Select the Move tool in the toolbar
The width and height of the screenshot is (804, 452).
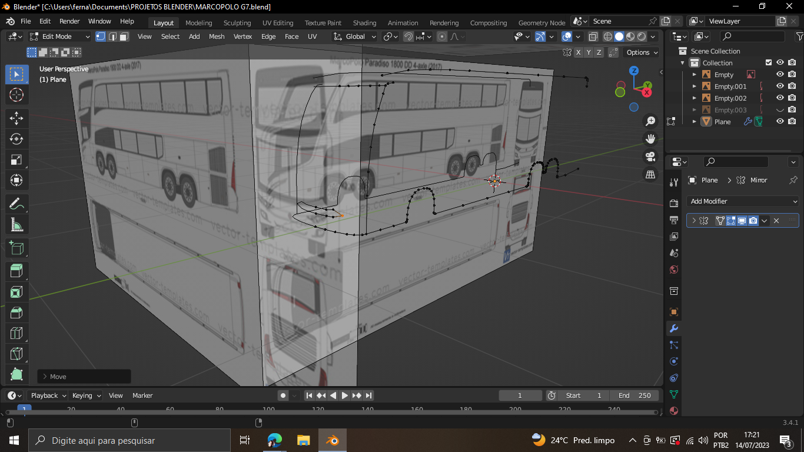16,118
